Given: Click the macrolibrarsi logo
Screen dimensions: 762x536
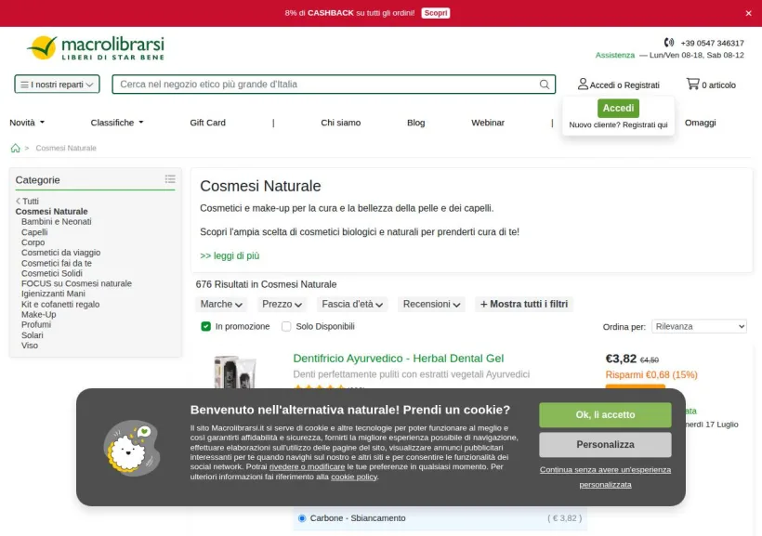Looking at the screenshot, I should (96, 47).
